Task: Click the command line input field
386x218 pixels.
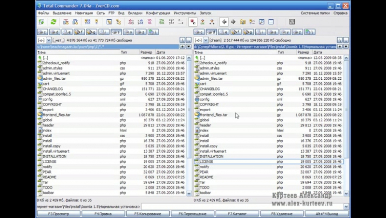Action: (242, 207)
